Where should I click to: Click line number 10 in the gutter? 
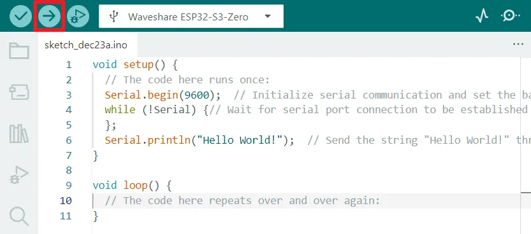tap(66, 200)
